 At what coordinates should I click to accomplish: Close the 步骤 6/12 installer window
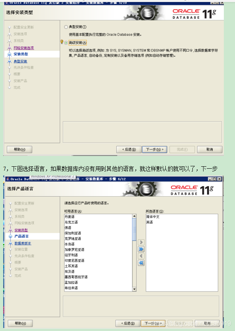[219, 179]
